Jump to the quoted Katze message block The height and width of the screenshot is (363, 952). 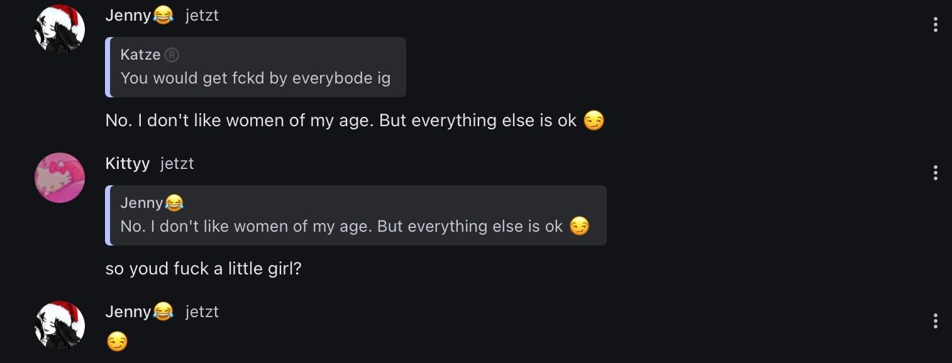click(255, 78)
